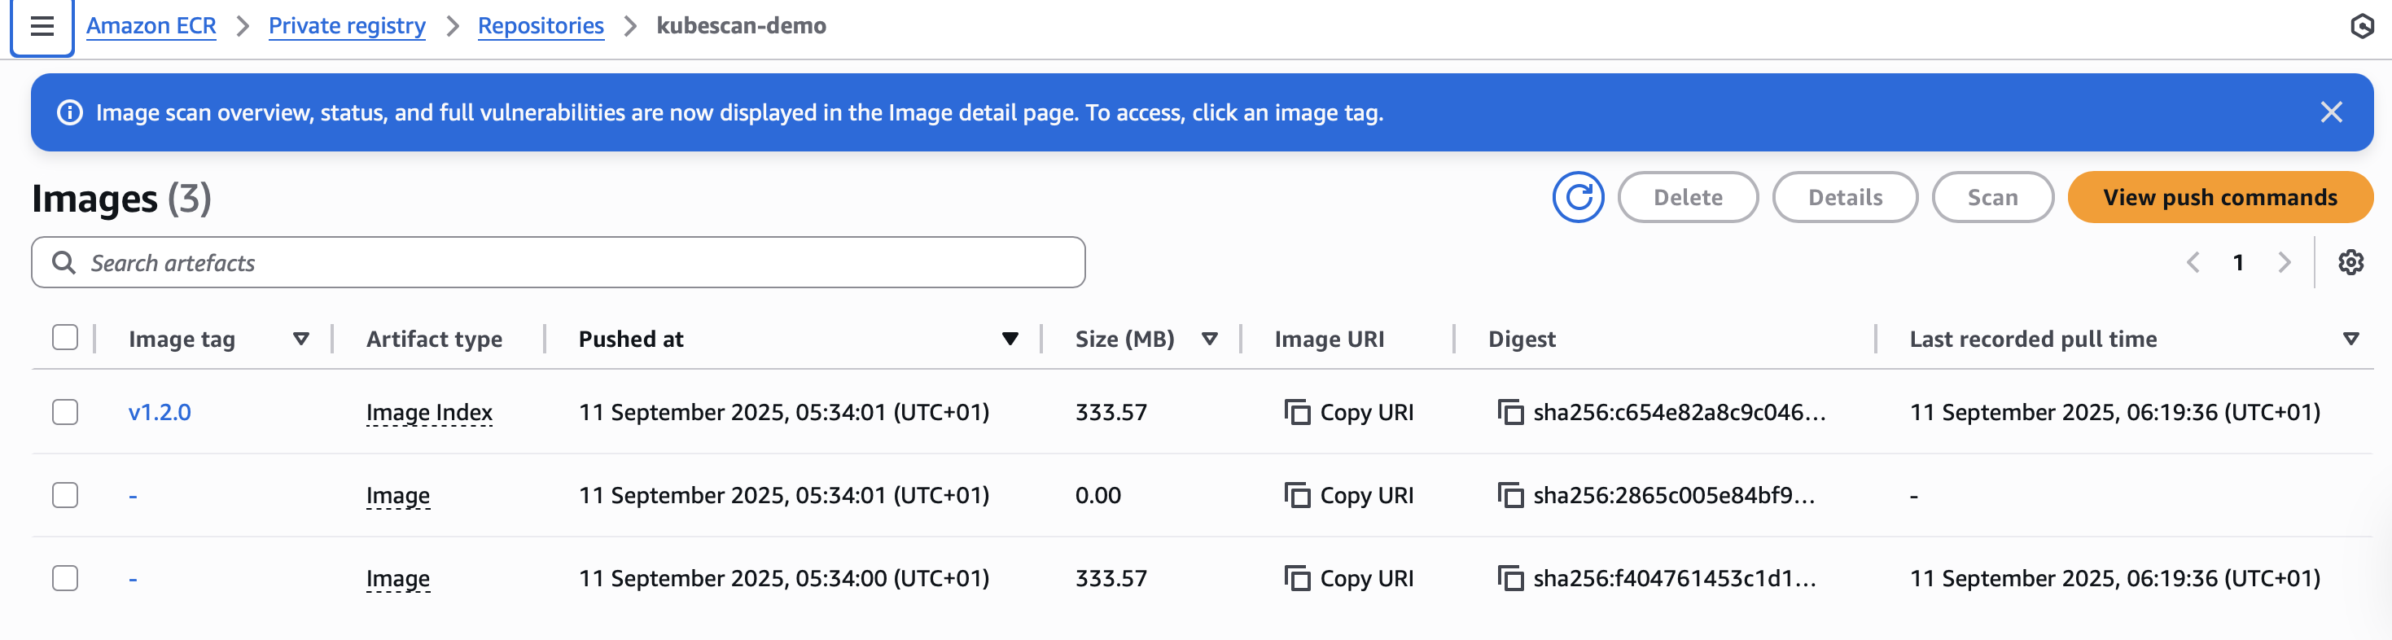Click the 333.57 size in v1.2.0 row

pos(1111,411)
